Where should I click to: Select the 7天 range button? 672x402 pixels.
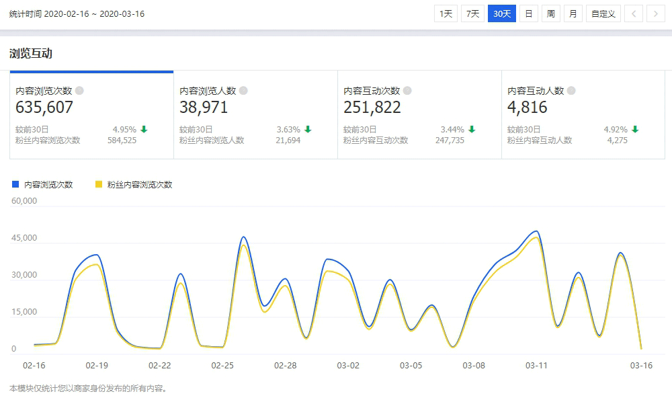click(473, 13)
